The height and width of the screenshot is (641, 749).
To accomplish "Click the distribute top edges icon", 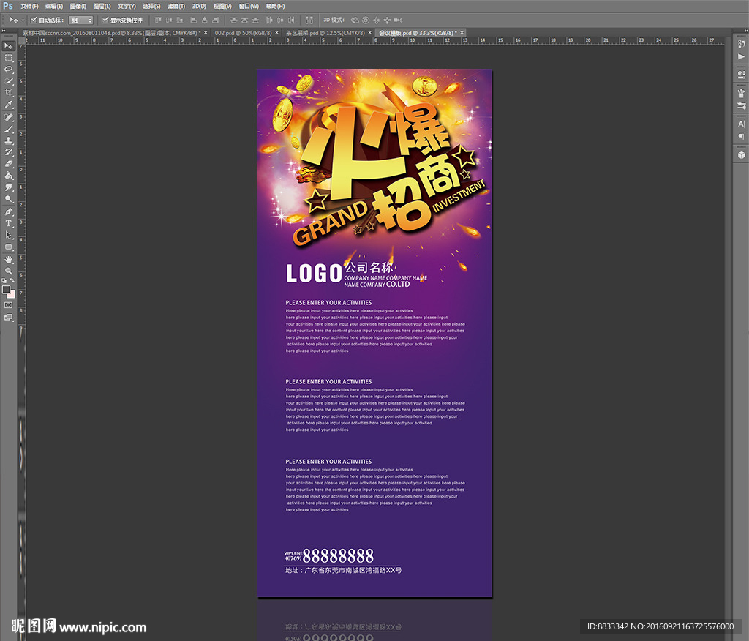I will 233,20.
